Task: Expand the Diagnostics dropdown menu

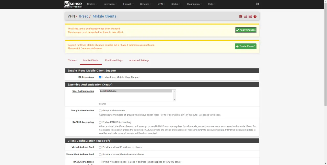Action: click(x=194, y=4)
